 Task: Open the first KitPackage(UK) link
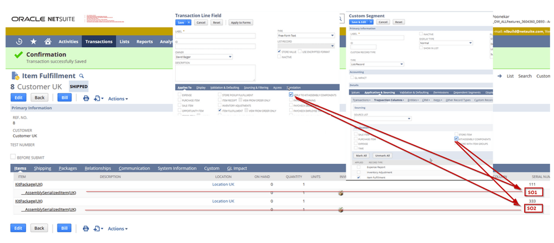pos(29,184)
